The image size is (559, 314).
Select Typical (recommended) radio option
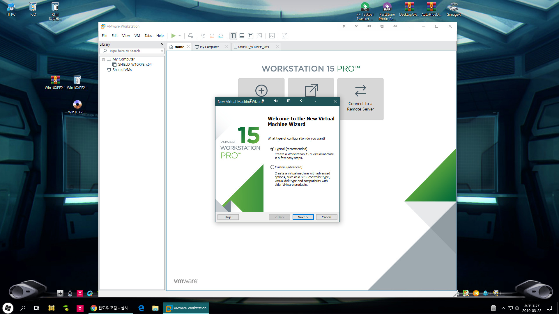272,149
